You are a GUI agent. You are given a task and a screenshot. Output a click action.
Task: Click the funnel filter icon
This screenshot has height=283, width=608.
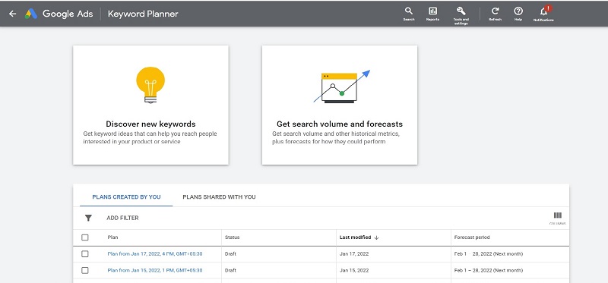point(88,218)
